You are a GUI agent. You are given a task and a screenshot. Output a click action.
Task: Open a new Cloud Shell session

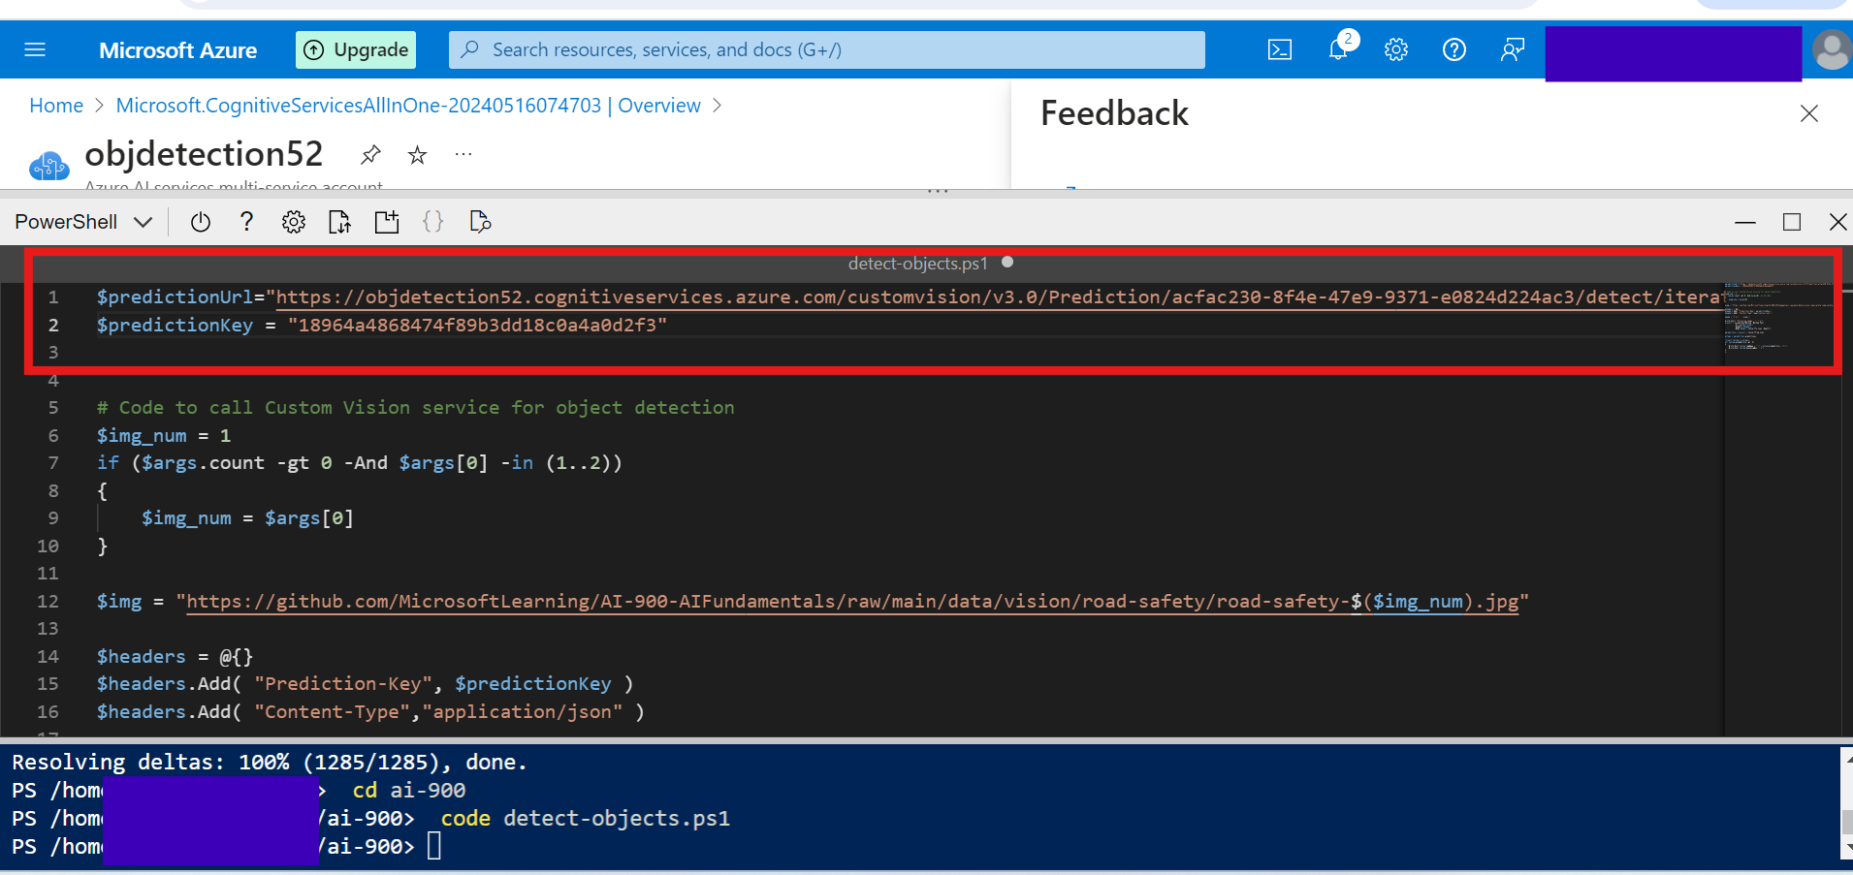coord(386,221)
